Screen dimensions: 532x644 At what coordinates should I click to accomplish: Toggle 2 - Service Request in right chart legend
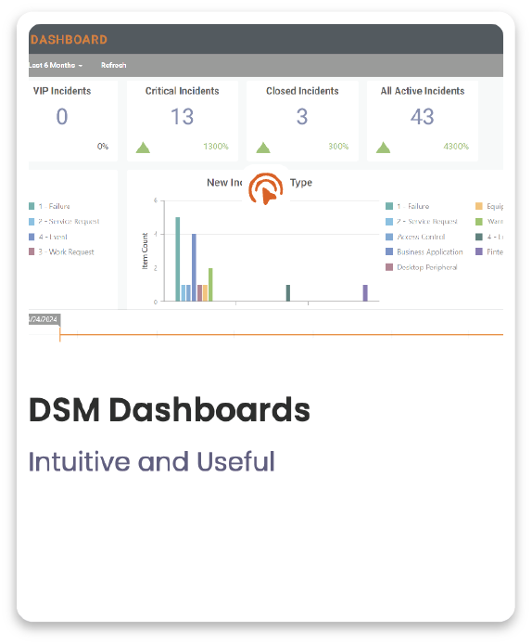(422, 222)
